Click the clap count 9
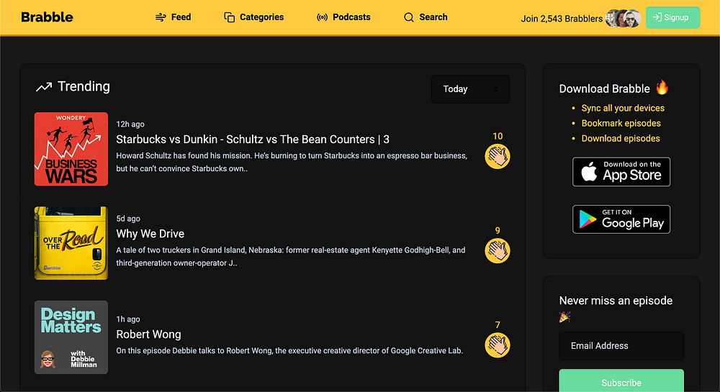 tap(498, 231)
